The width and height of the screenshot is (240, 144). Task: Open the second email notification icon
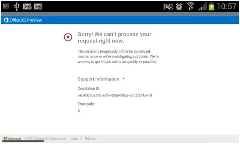coord(38,6)
